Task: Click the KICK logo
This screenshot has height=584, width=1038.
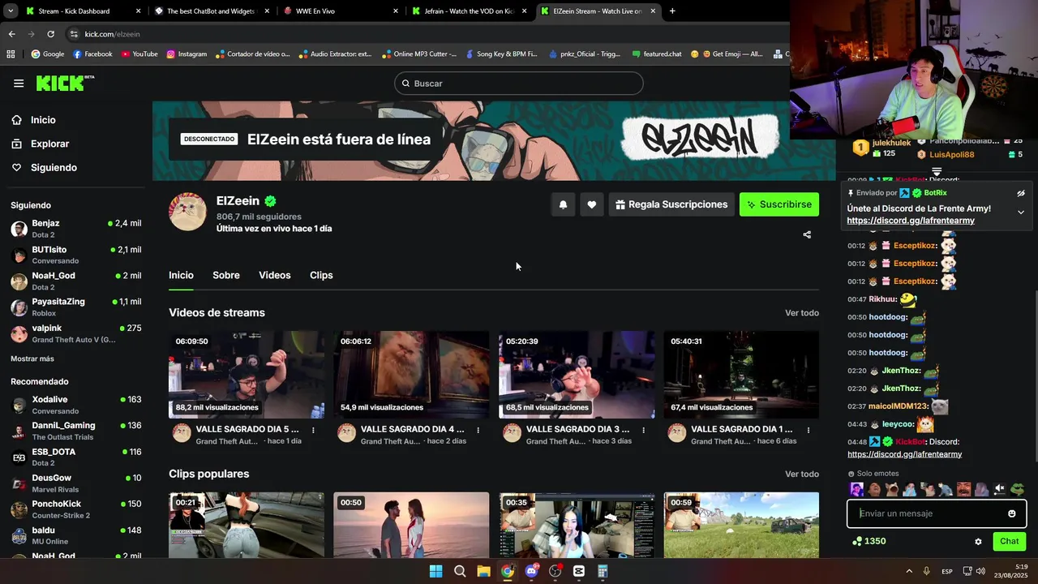Action: click(x=65, y=83)
